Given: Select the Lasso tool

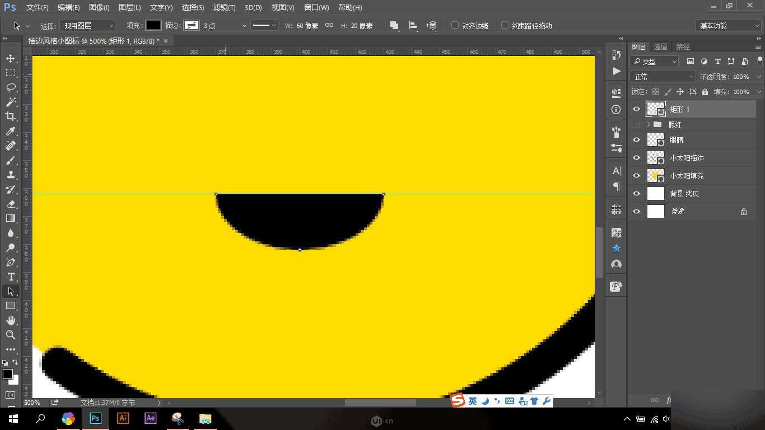Looking at the screenshot, I should pyautogui.click(x=10, y=87).
